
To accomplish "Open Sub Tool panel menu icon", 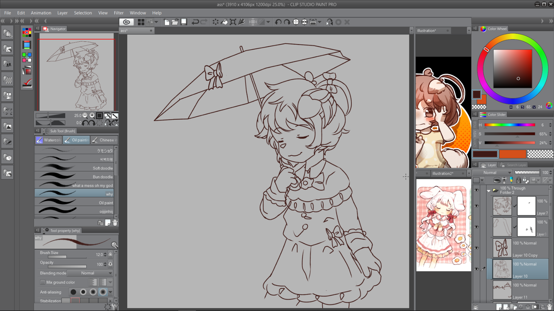I will (38, 131).
